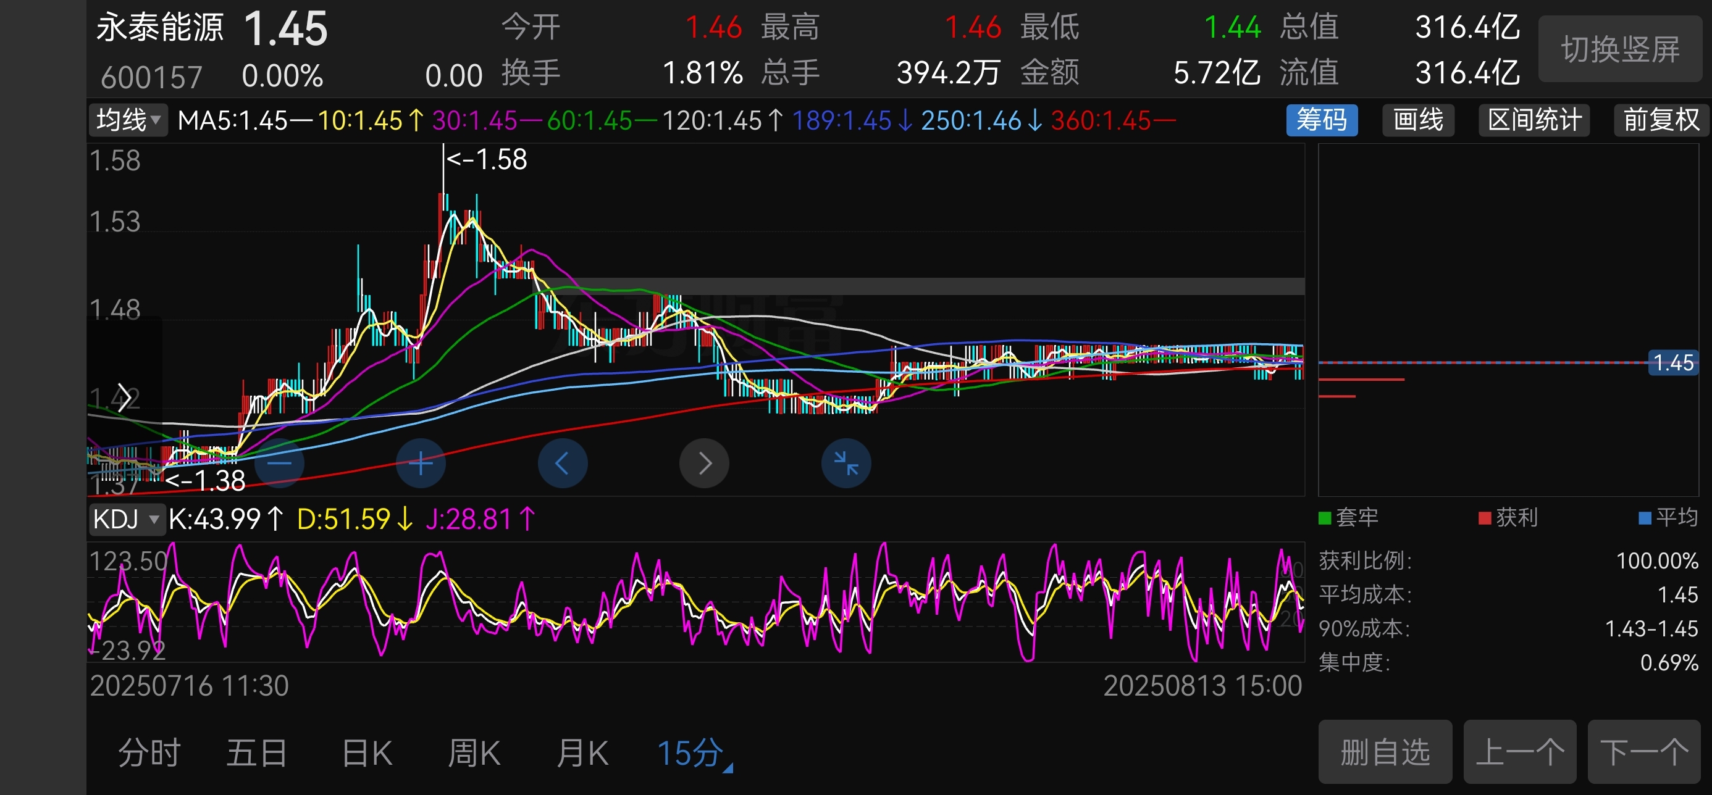The width and height of the screenshot is (1712, 795).
Task: Select start date 20250716 11:30
Action: [190, 685]
